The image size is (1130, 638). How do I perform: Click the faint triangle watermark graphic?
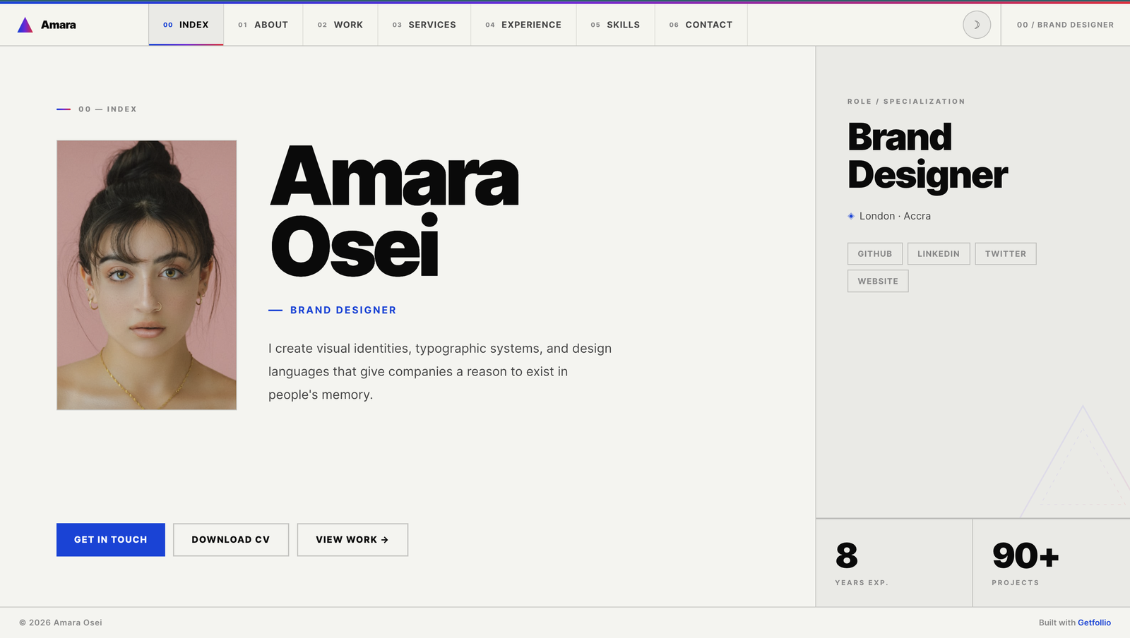pyautogui.click(x=1076, y=461)
